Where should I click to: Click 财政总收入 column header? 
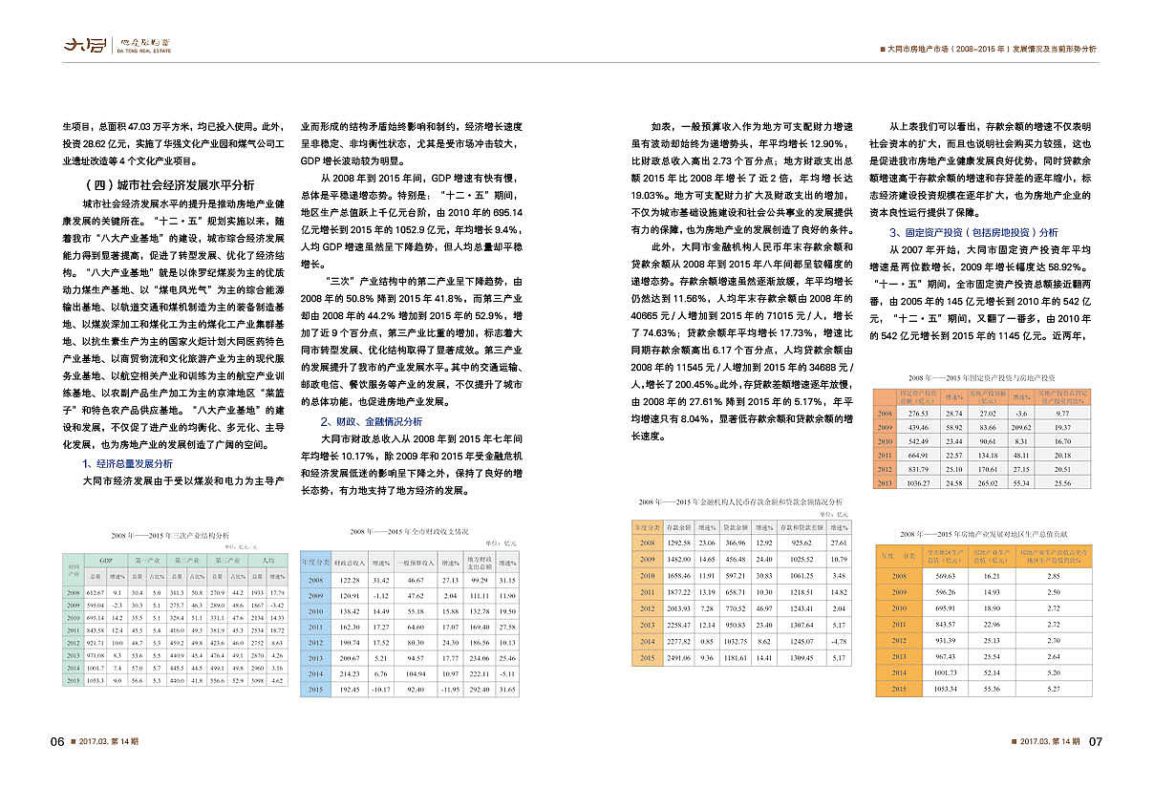(350, 563)
